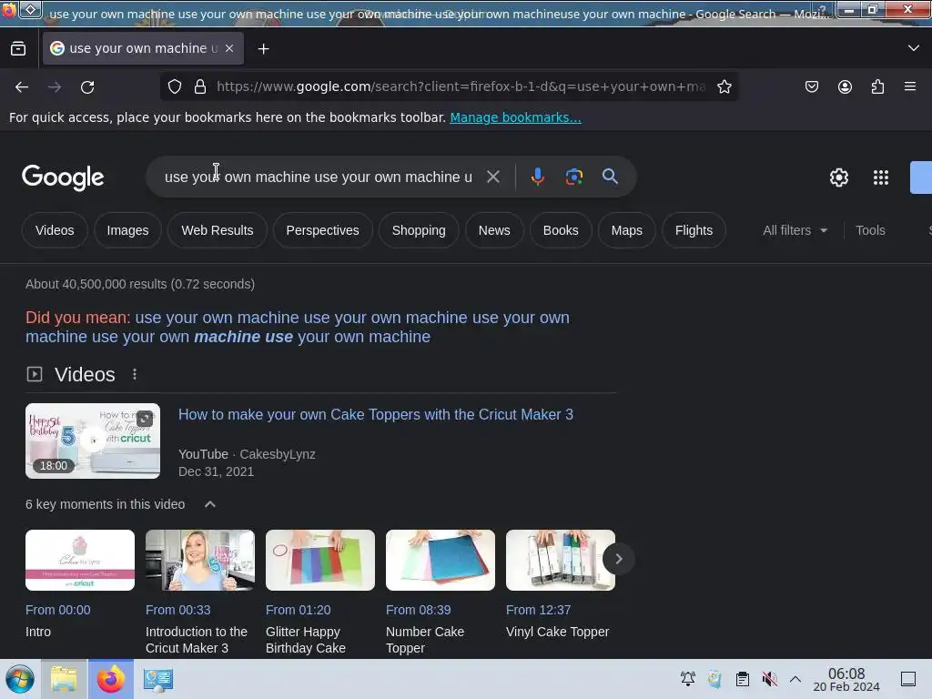Click the Firefox taskbar icon
The width and height of the screenshot is (932, 699).
111,679
